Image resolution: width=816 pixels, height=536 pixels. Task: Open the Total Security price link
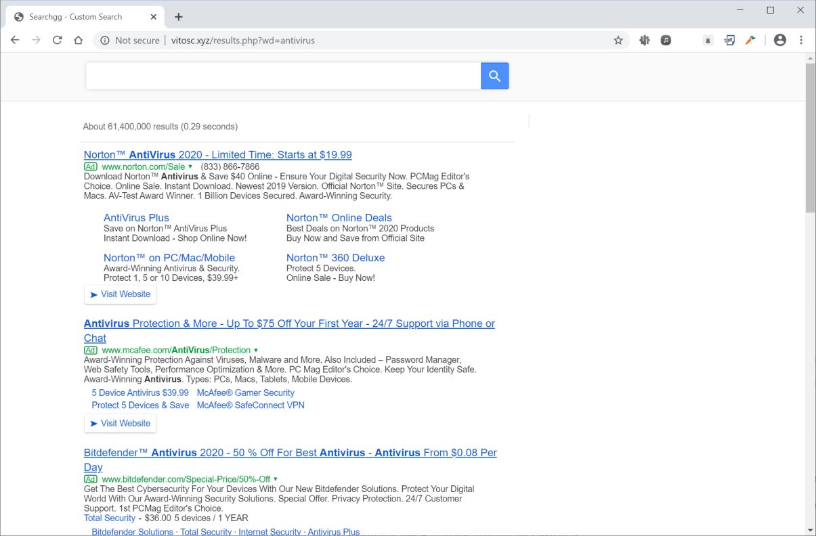tap(110, 518)
